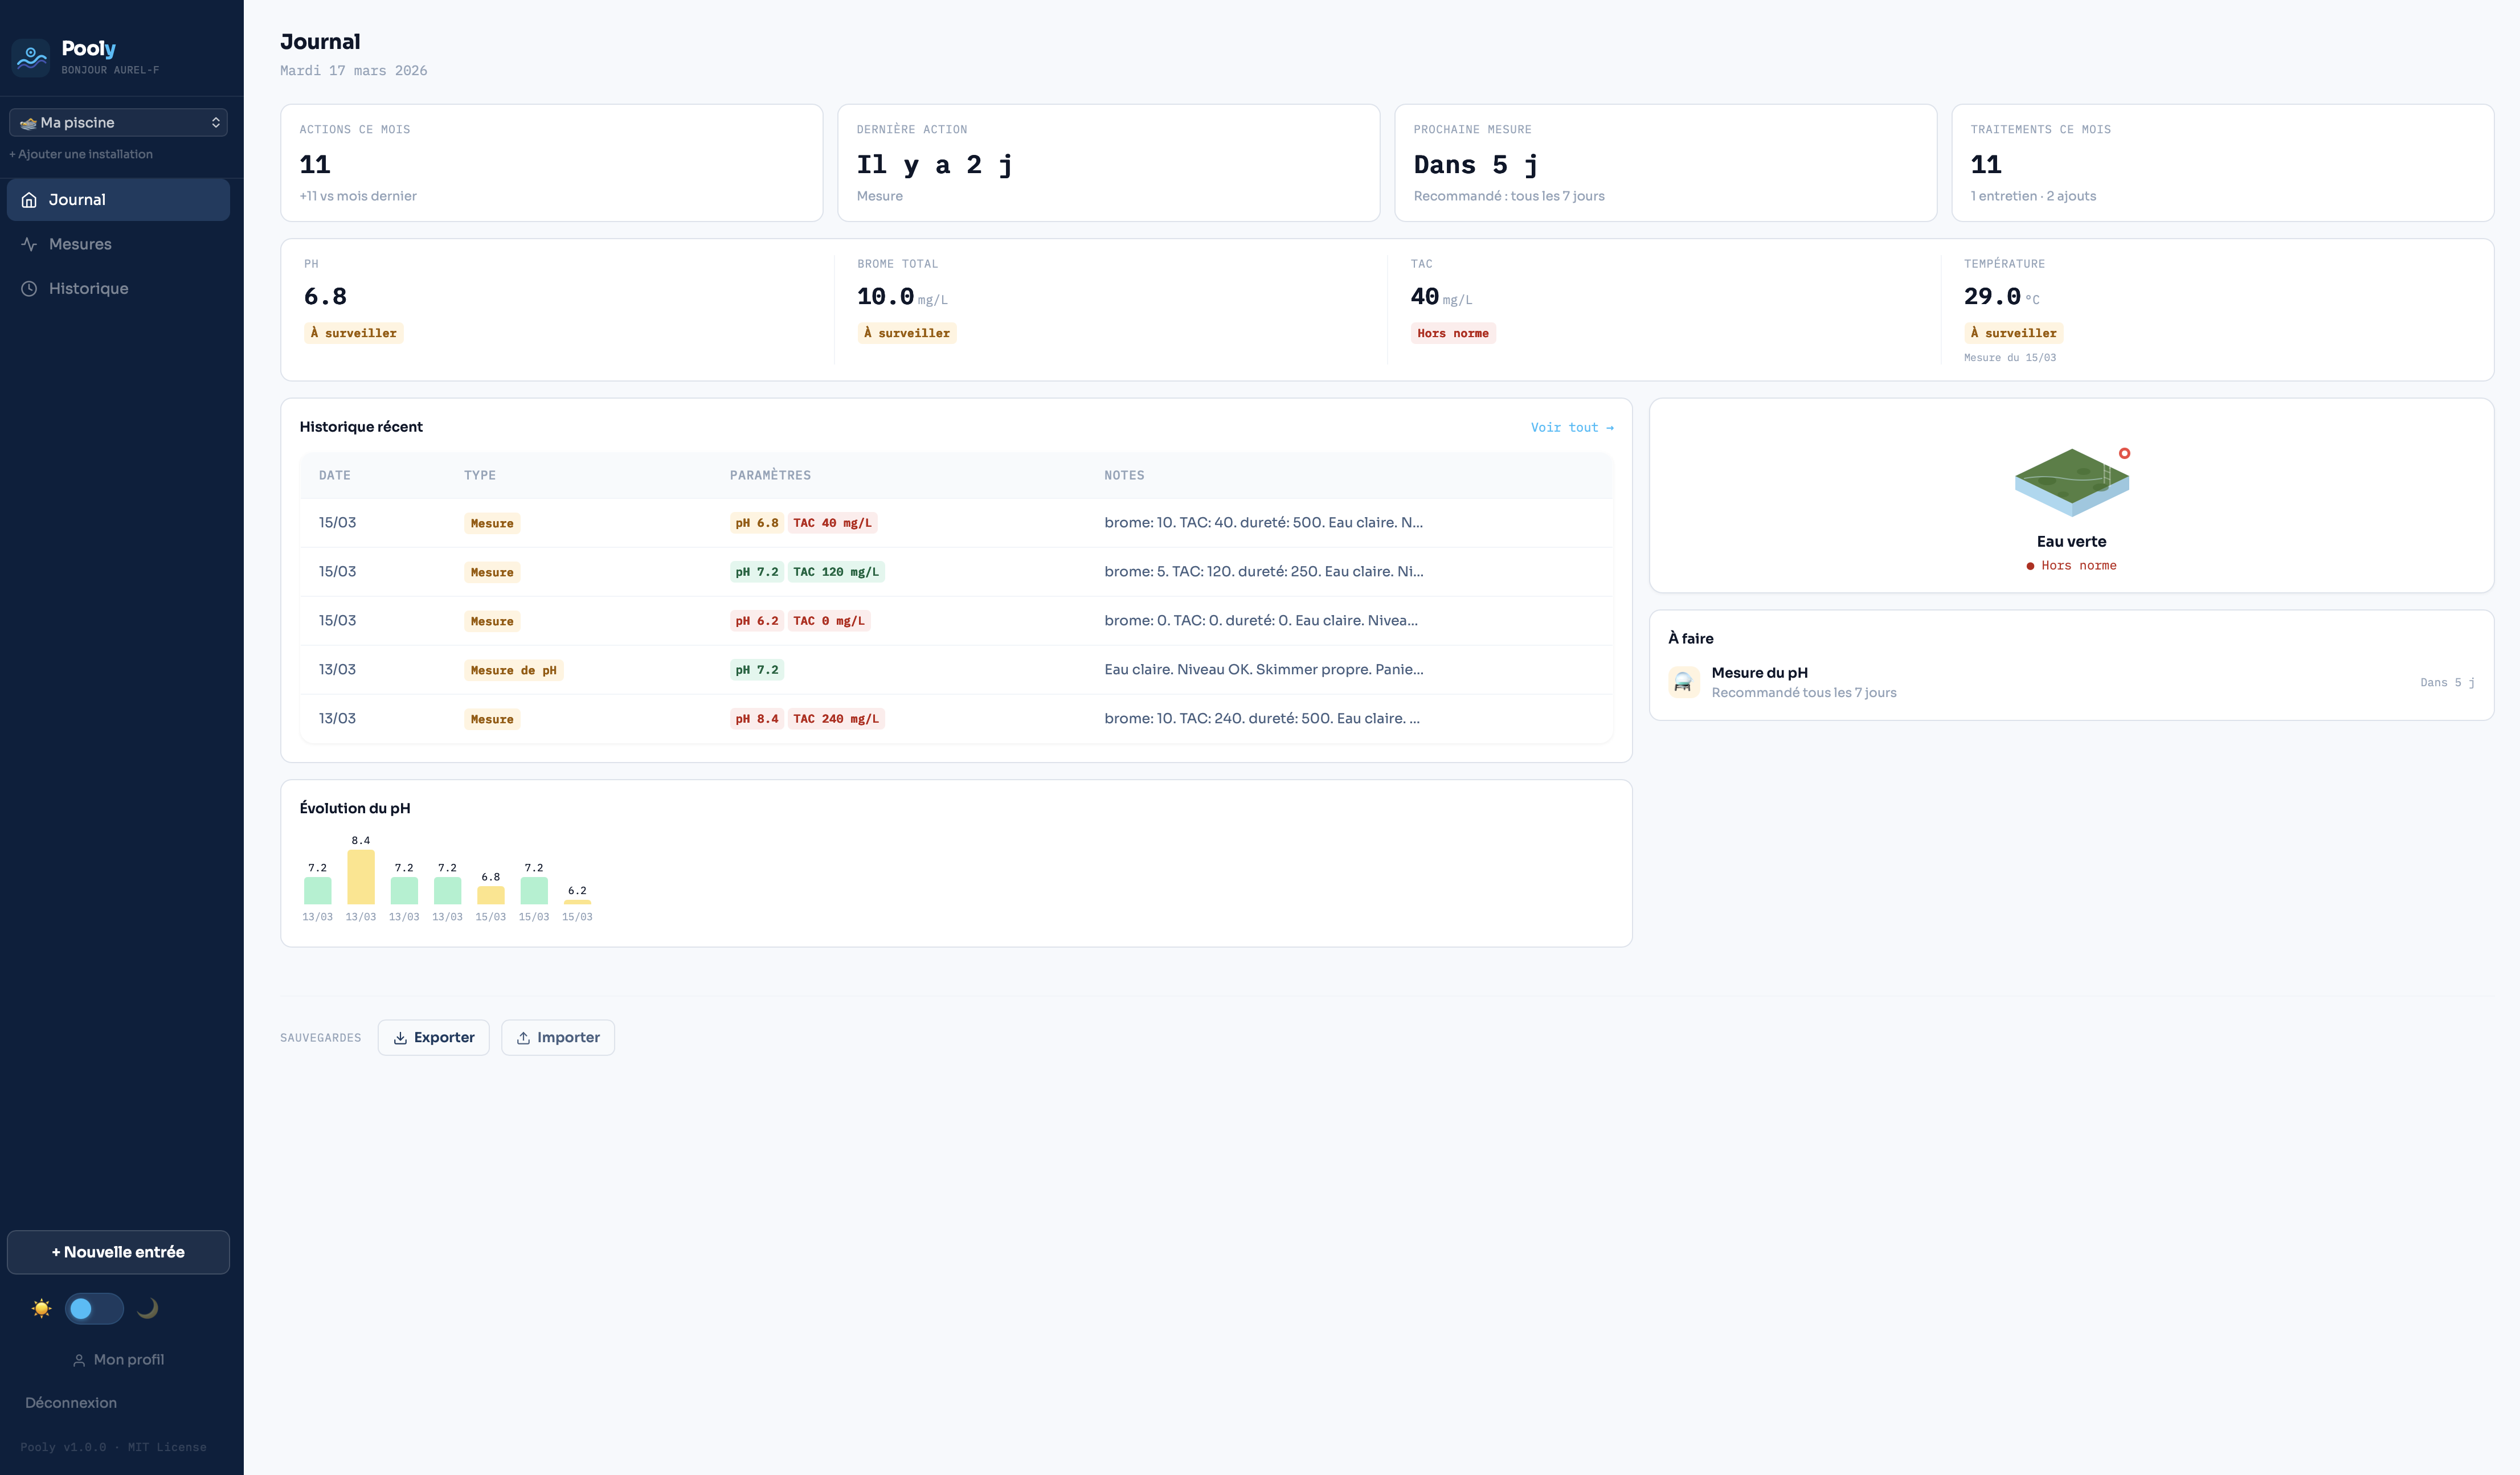Click the waveform icon beside Mesures
The image size is (2520, 1475).
pos(30,243)
